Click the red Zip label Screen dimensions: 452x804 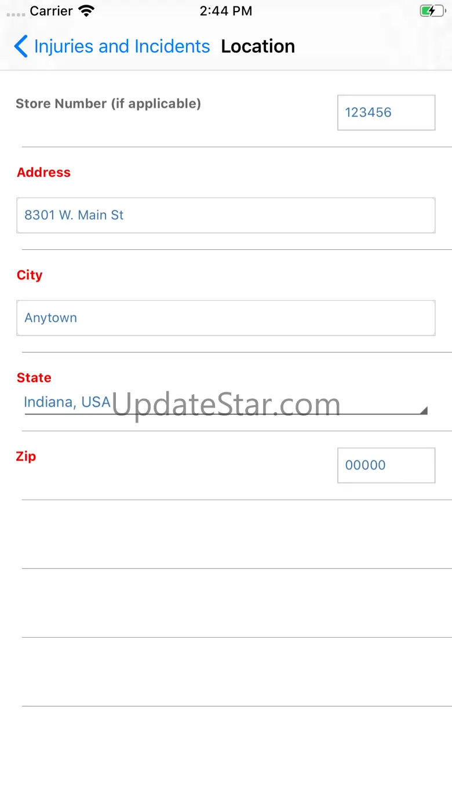point(26,456)
